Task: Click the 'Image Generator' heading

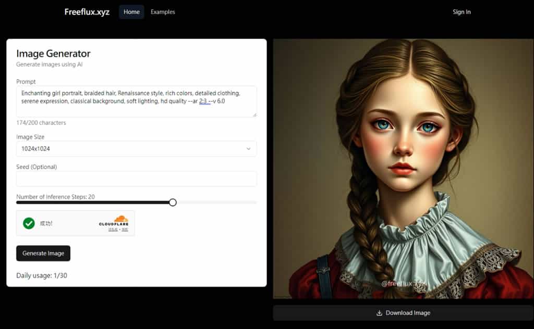Action: coord(54,54)
